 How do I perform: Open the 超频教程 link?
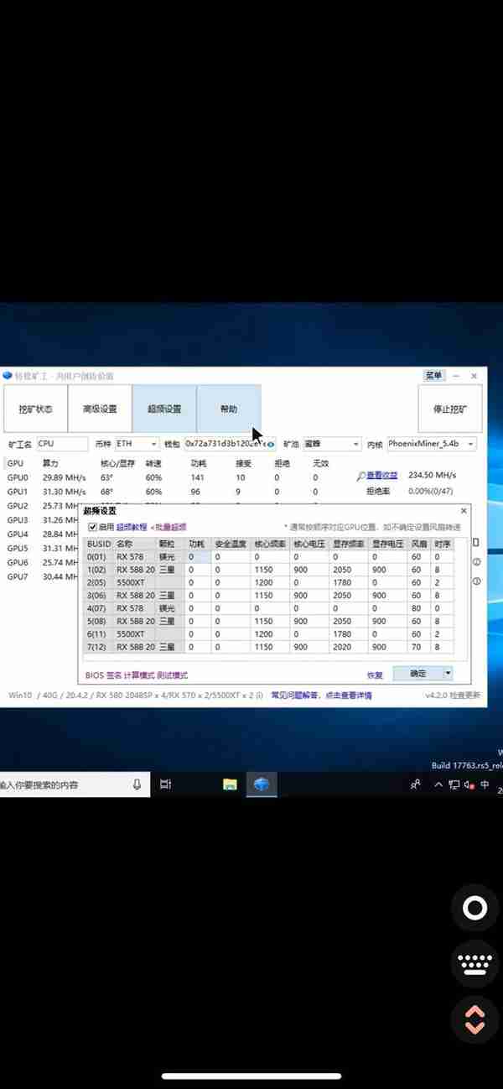pos(131,527)
